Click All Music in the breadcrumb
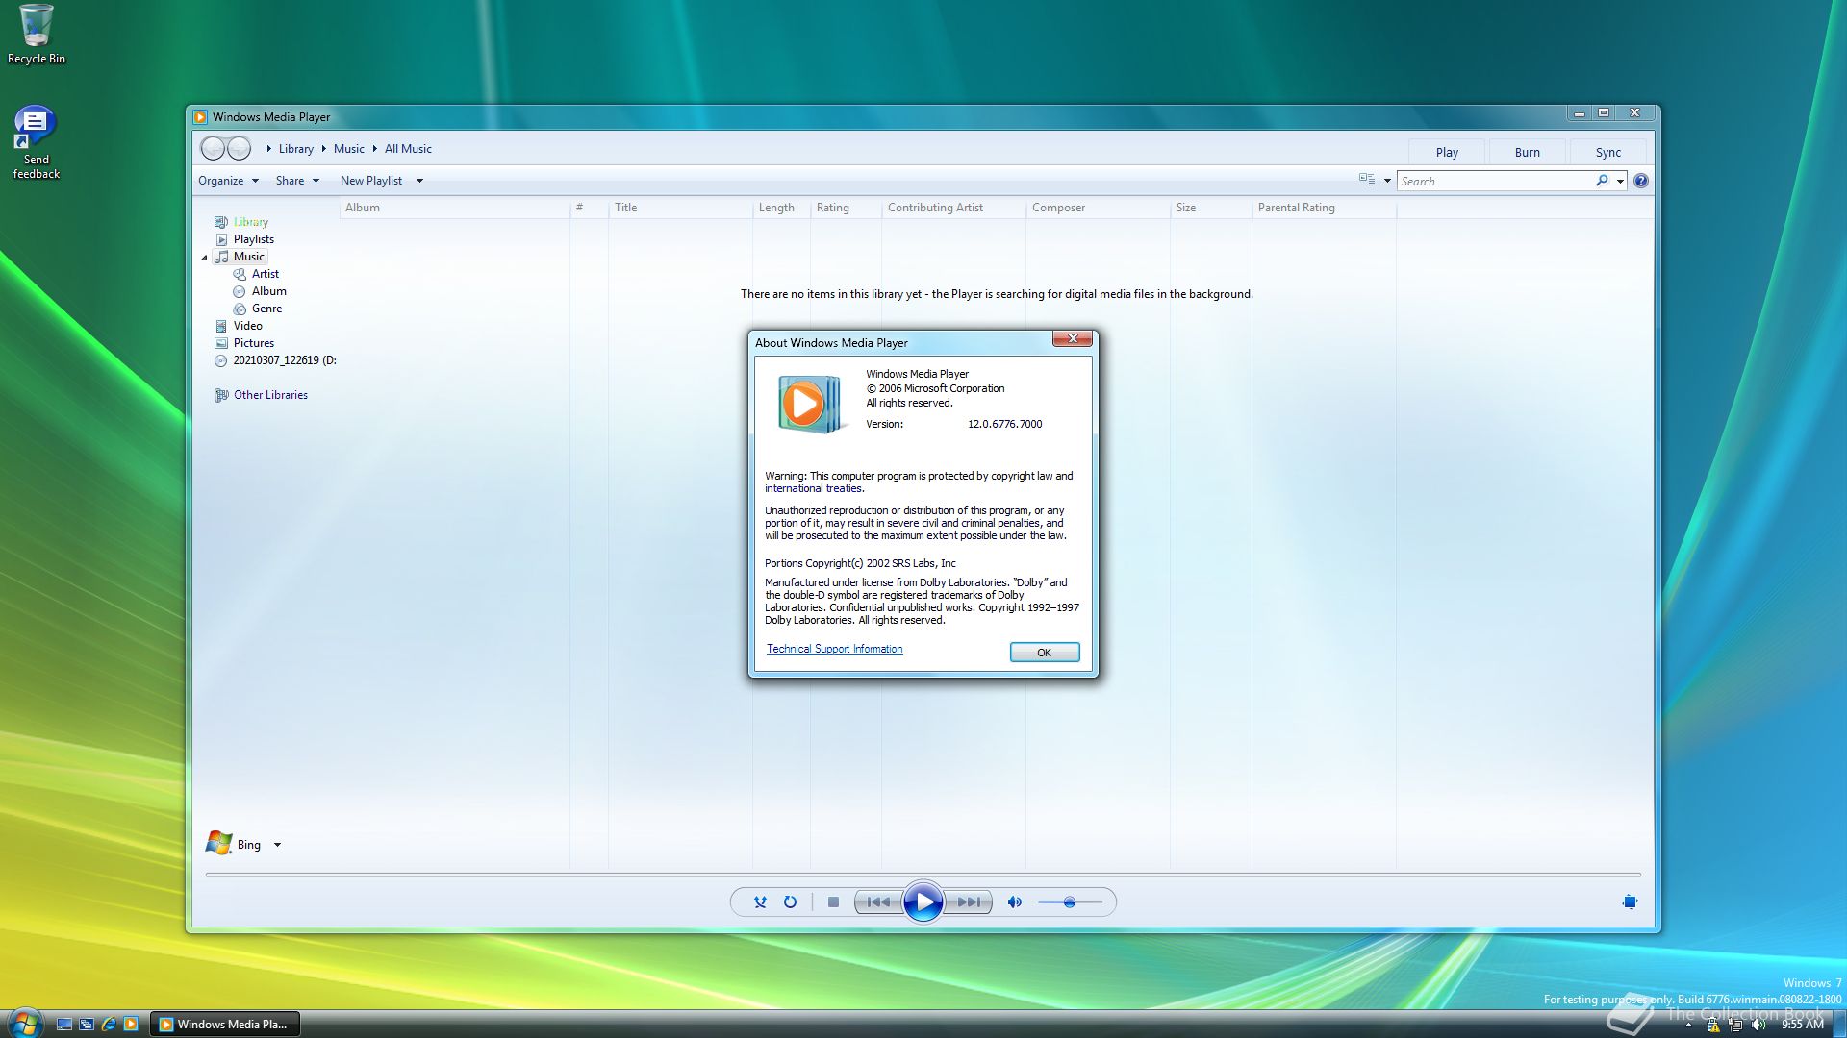 [408, 149]
